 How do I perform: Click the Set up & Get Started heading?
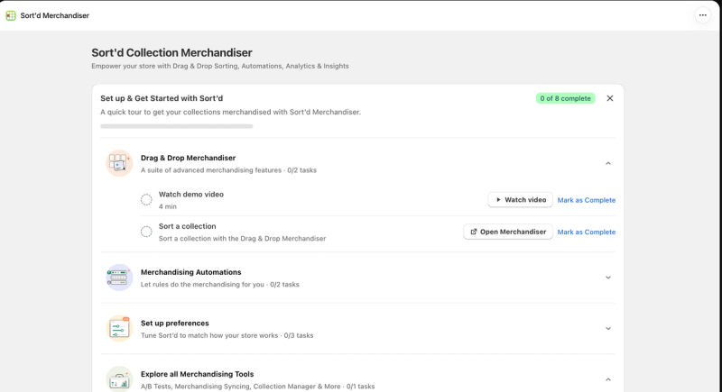162,98
